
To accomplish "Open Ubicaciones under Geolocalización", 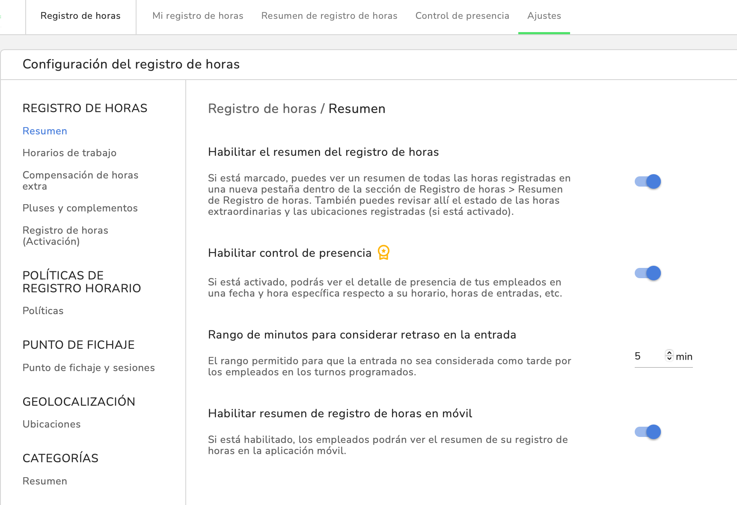I will click(x=51, y=424).
